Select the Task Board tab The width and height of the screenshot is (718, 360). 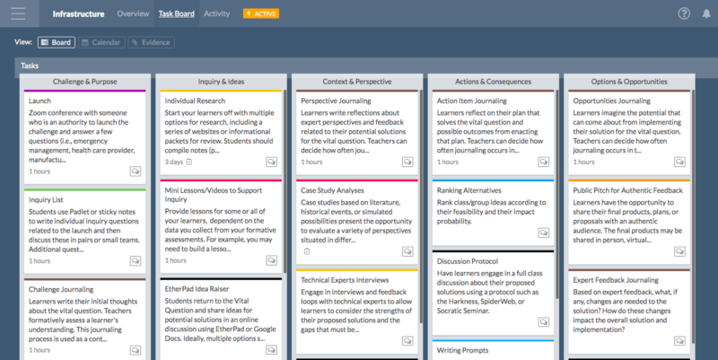click(x=176, y=13)
